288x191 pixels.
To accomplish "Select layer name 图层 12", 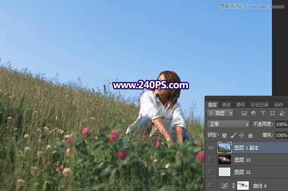I will pyautogui.click(x=242, y=172).
